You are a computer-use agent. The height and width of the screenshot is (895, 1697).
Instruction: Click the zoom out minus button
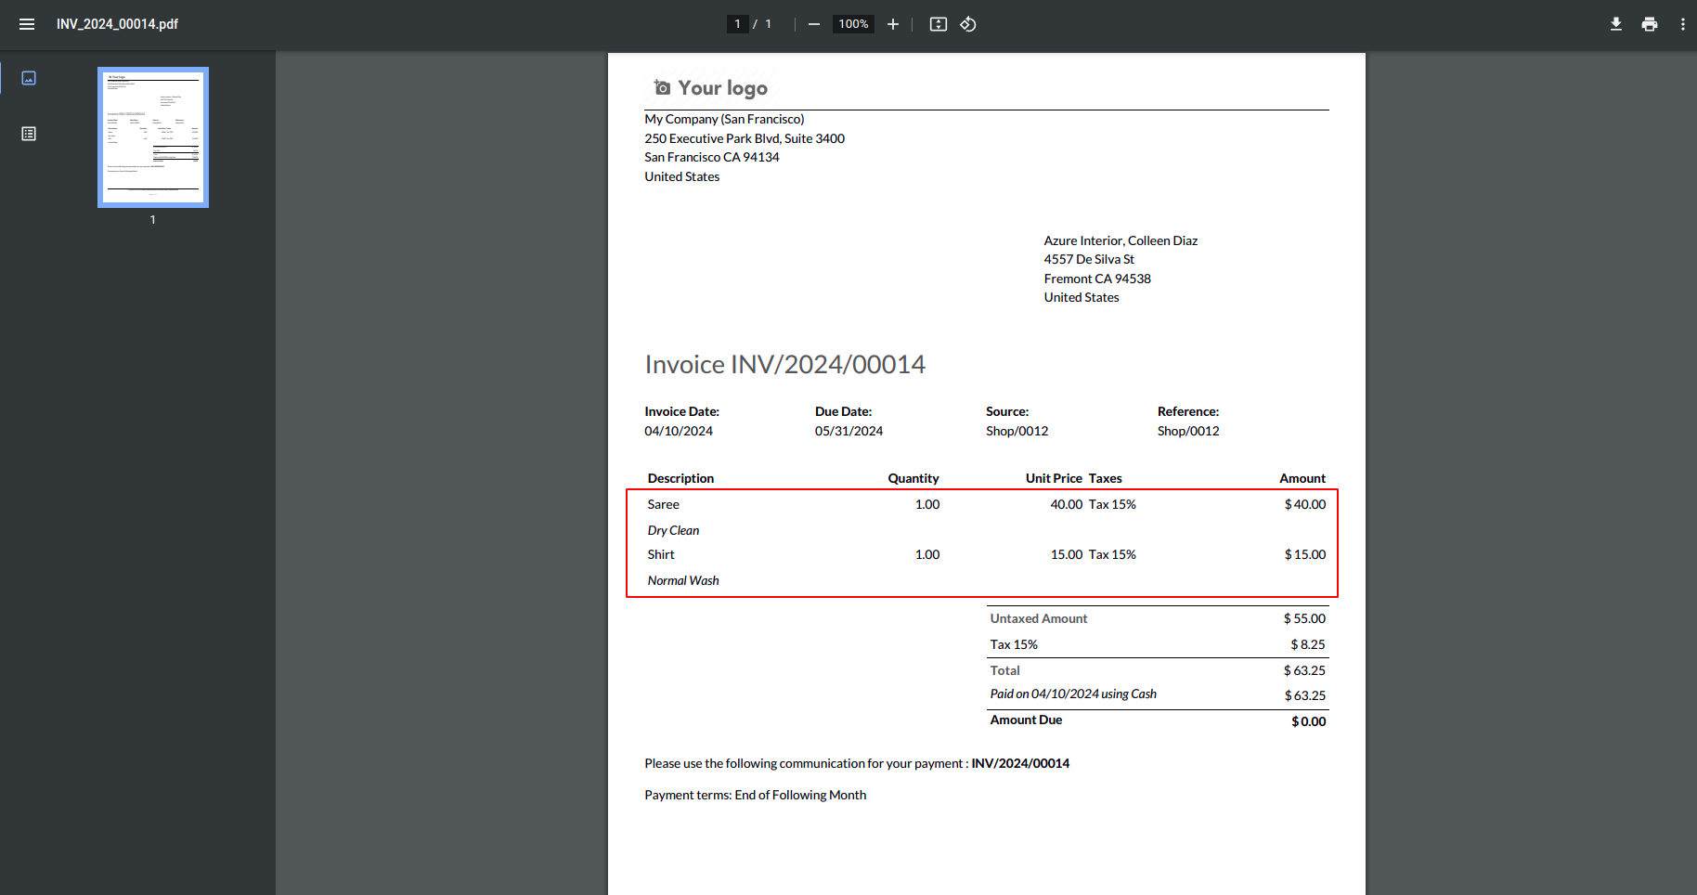point(813,24)
